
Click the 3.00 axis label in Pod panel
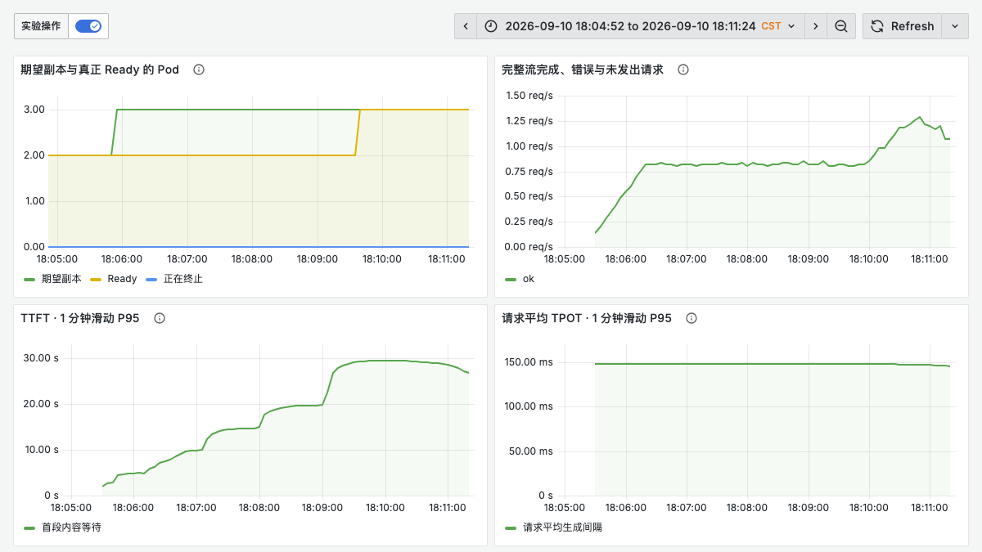point(34,110)
